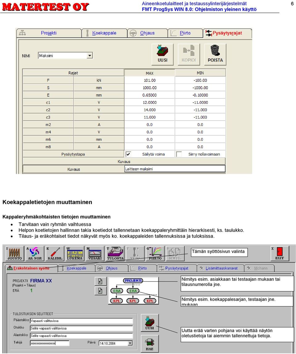Click the E button beside PROJEKTI FIRMA XX

pyautogui.click(x=100, y=281)
